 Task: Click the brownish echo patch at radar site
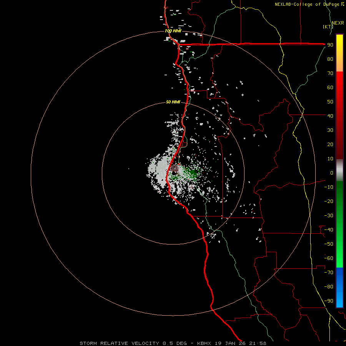tap(175, 168)
